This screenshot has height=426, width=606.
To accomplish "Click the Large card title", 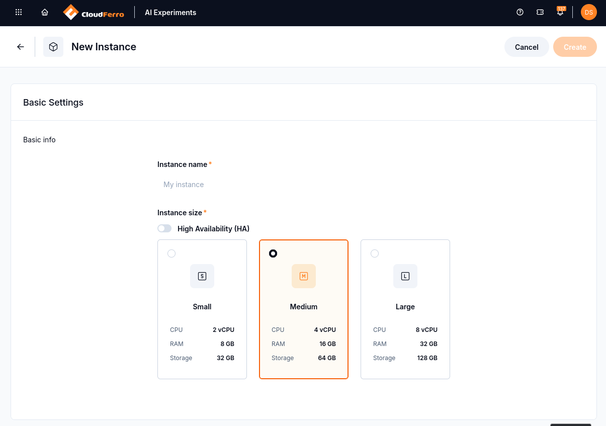I will click(x=405, y=307).
